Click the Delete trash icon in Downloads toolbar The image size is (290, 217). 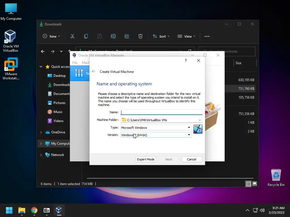point(140,36)
